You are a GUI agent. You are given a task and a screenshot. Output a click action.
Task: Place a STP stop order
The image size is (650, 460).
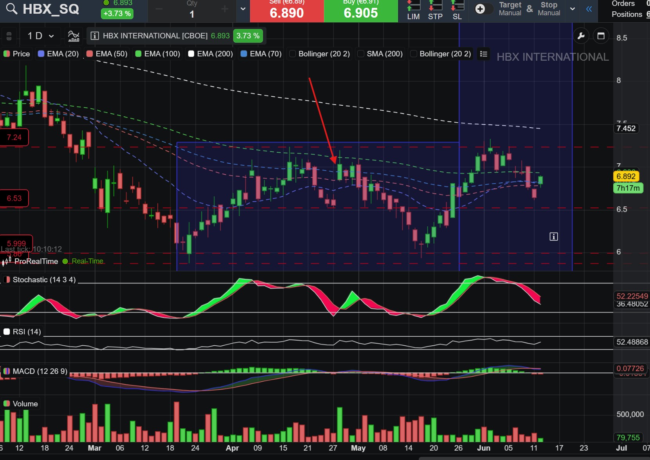(435, 11)
